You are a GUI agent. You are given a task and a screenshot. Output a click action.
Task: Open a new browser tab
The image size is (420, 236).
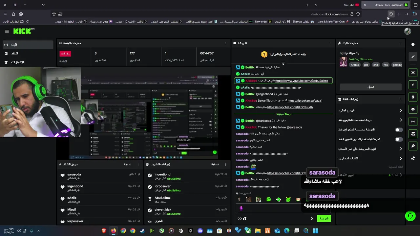click(x=307, y=5)
